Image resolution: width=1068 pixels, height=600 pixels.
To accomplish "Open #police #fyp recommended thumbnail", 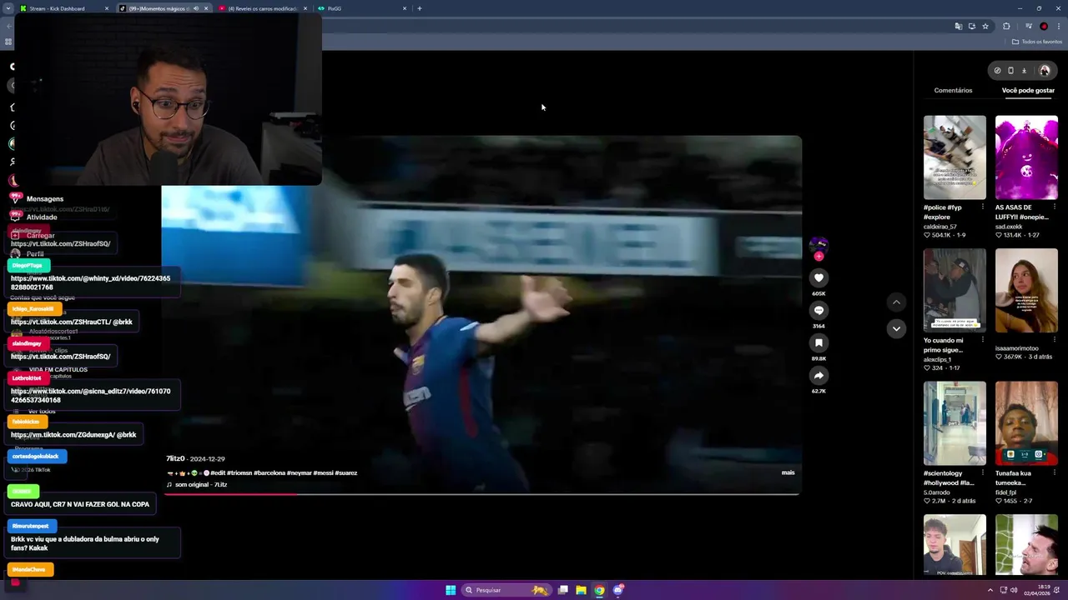I will (955, 157).
